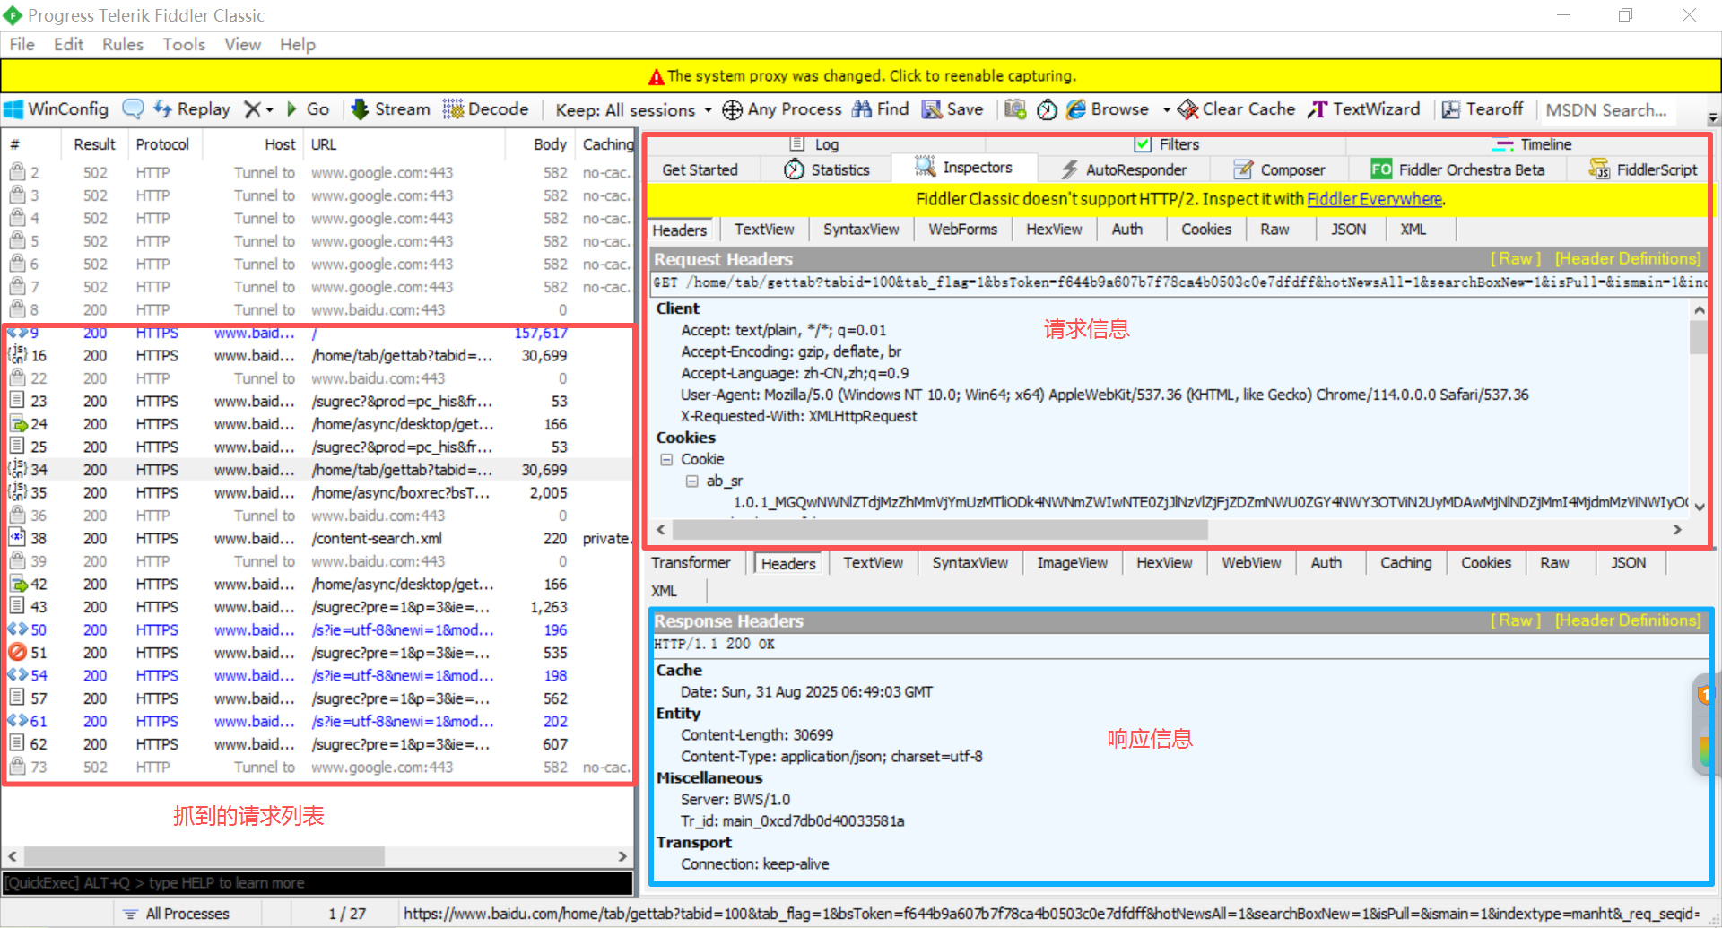1722x928 pixels.
Task: Clear Cache using toolbar button
Action: click(x=1237, y=109)
